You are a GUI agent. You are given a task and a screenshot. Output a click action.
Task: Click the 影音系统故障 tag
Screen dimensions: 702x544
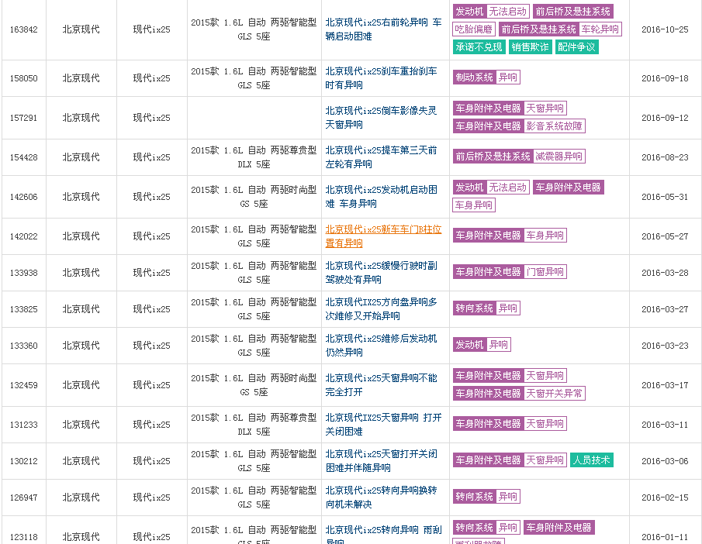pyautogui.click(x=555, y=126)
